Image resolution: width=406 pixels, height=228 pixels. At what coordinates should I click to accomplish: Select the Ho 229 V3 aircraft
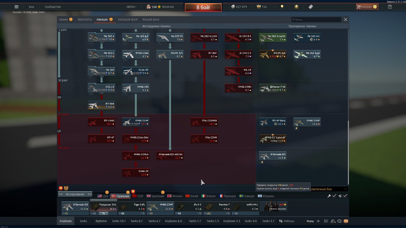[x=170, y=38]
